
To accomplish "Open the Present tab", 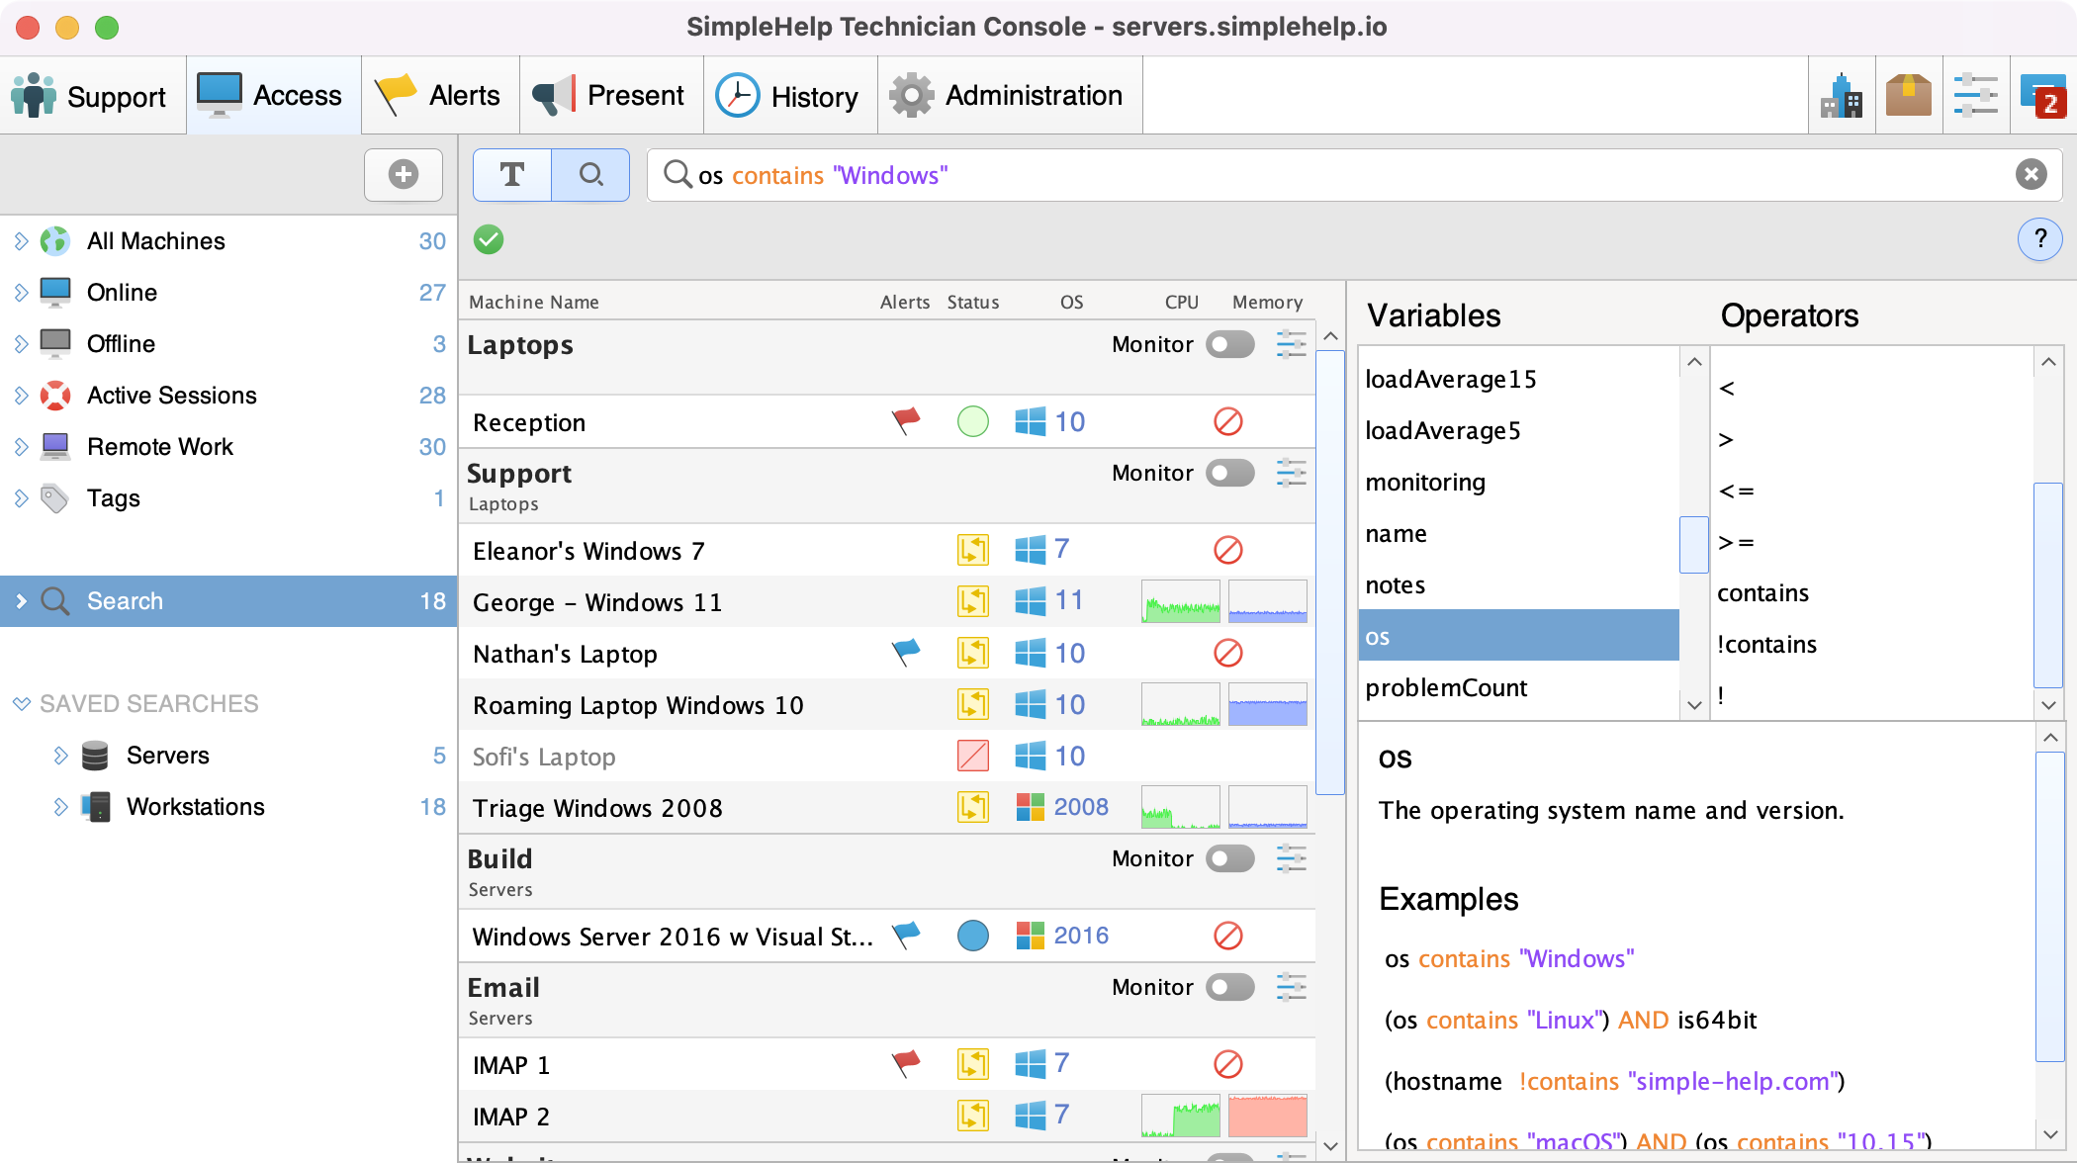I will pyautogui.click(x=611, y=96).
